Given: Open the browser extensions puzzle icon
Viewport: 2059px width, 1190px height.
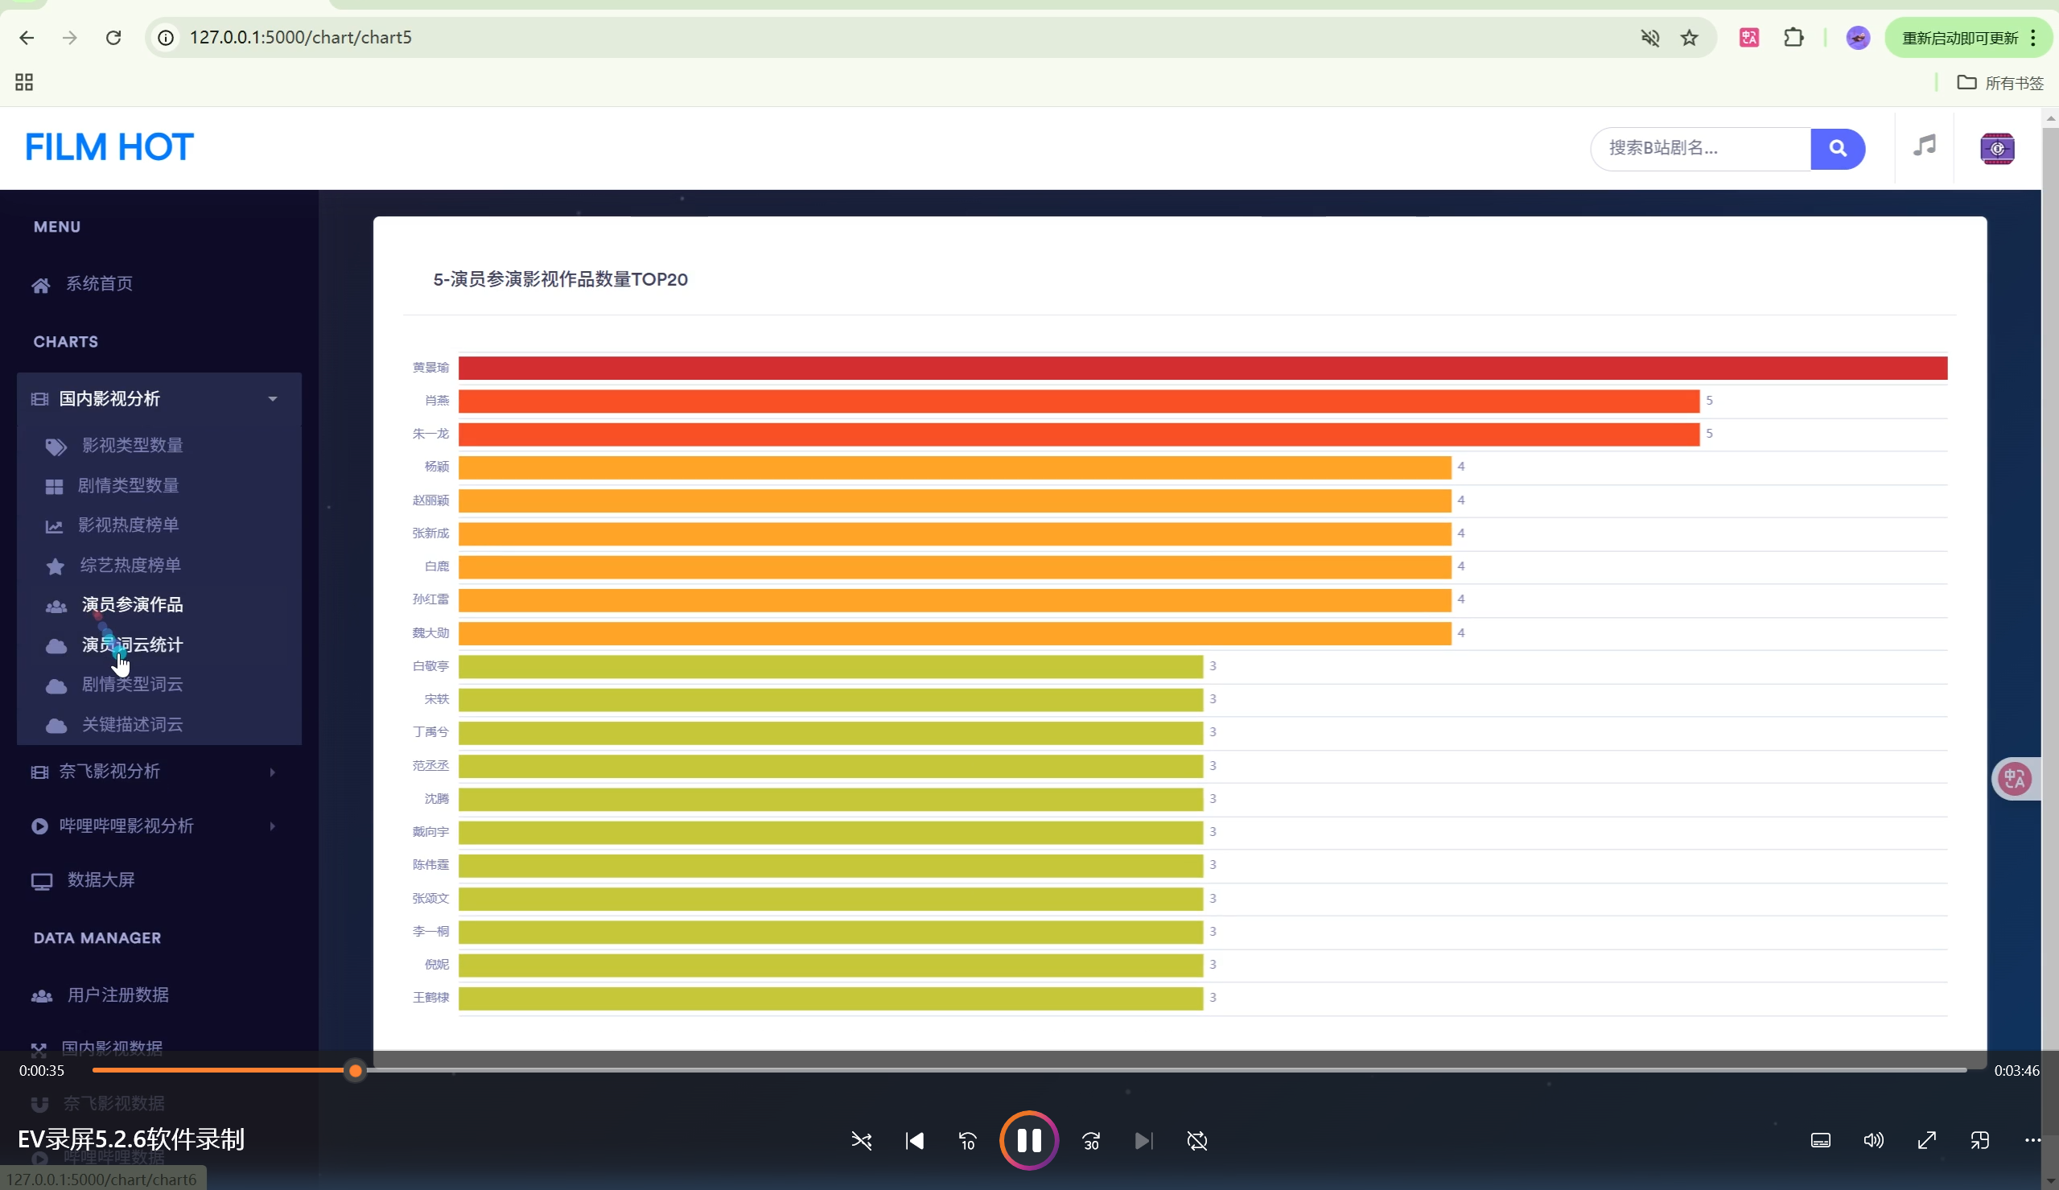Looking at the screenshot, I should point(1793,38).
